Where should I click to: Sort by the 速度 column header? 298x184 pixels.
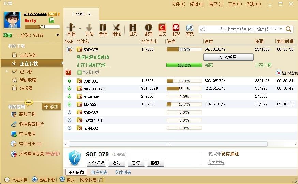point(209,41)
